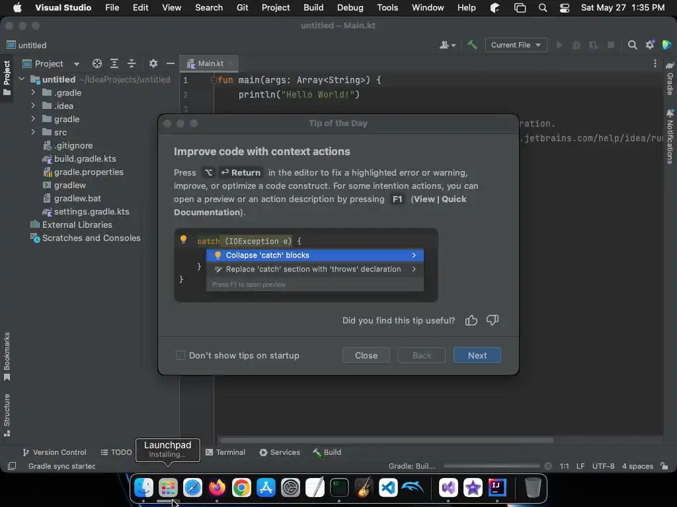677x507 pixels.
Task: Open Visual Studio Code in the Dock
Action: pyautogui.click(x=387, y=487)
